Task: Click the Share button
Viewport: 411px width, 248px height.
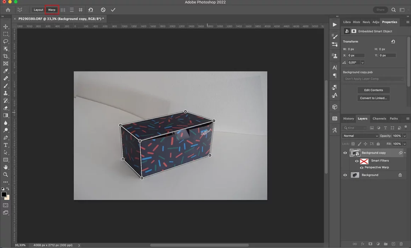Action: (x=380, y=10)
